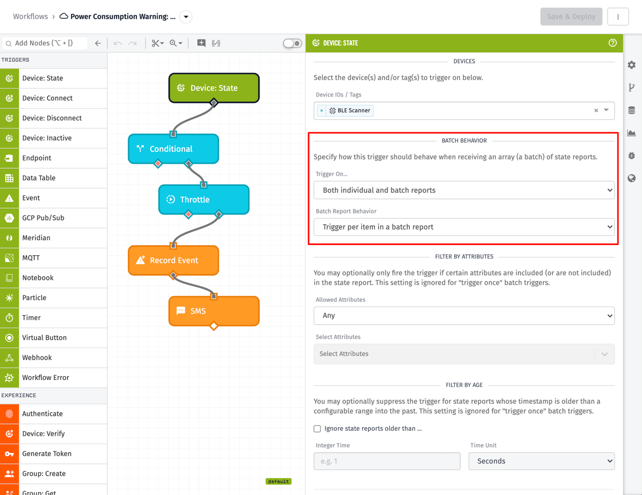The image size is (642, 495).
Task: Select the Notebook trigger
Action: [53, 278]
